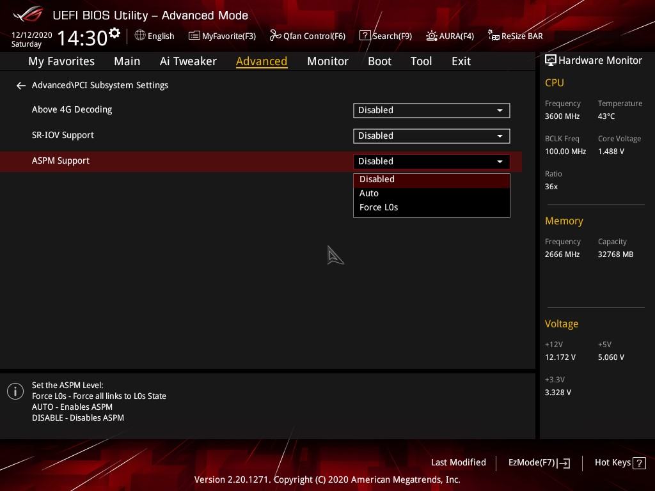
Task: Click the CPU section heading
Action: coord(555,82)
